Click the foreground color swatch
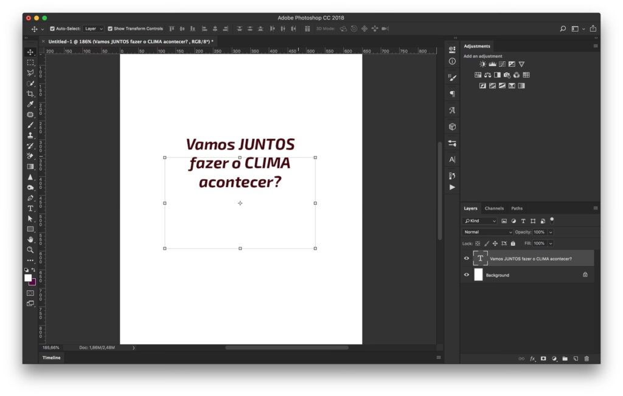The width and height of the screenshot is (623, 396). click(x=28, y=278)
